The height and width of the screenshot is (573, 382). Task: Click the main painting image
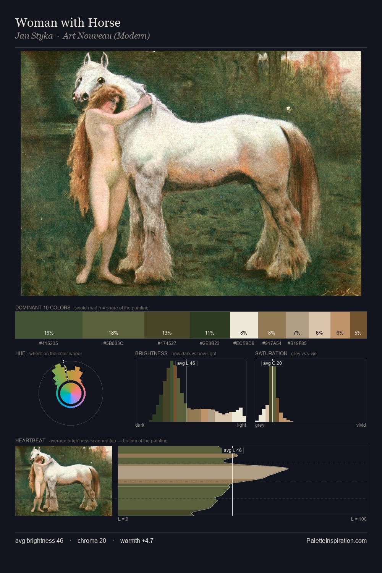click(x=191, y=173)
